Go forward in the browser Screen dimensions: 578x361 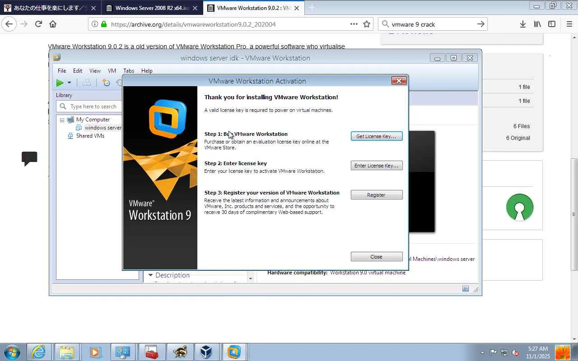[24, 24]
